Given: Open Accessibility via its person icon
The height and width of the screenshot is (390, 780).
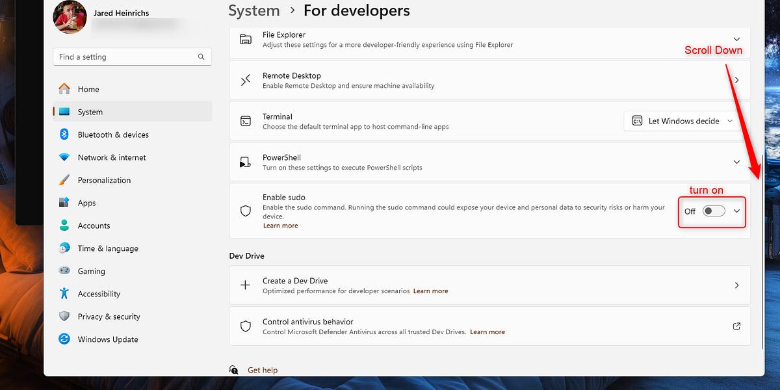Looking at the screenshot, I should 64,294.
